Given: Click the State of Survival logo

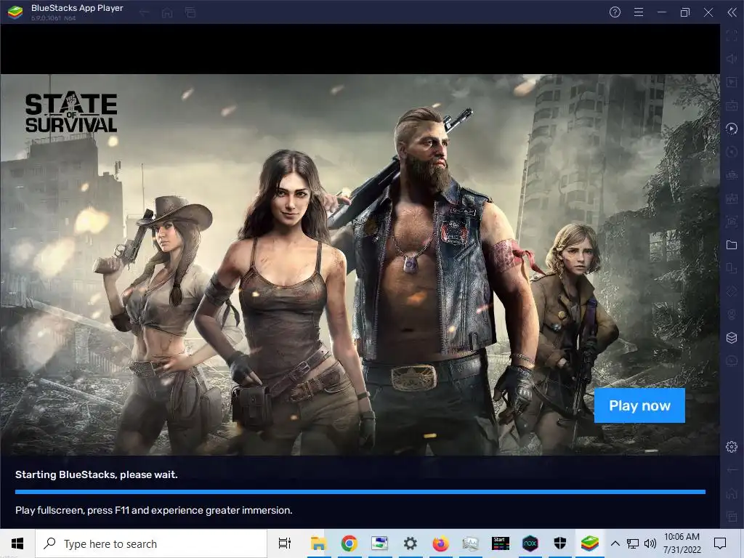Looking at the screenshot, I should [71, 112].
